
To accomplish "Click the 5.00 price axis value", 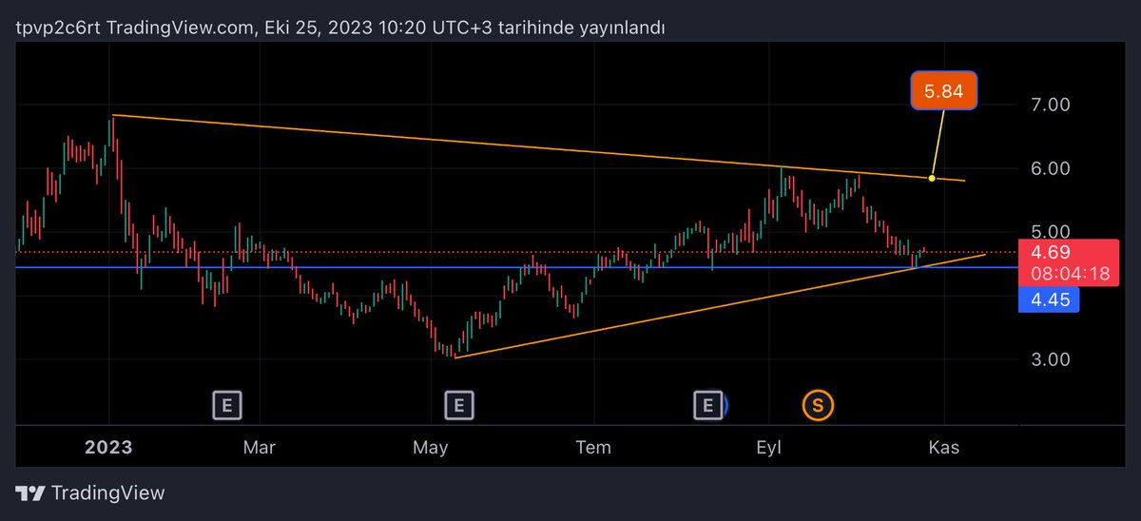I will [1050, 231].
